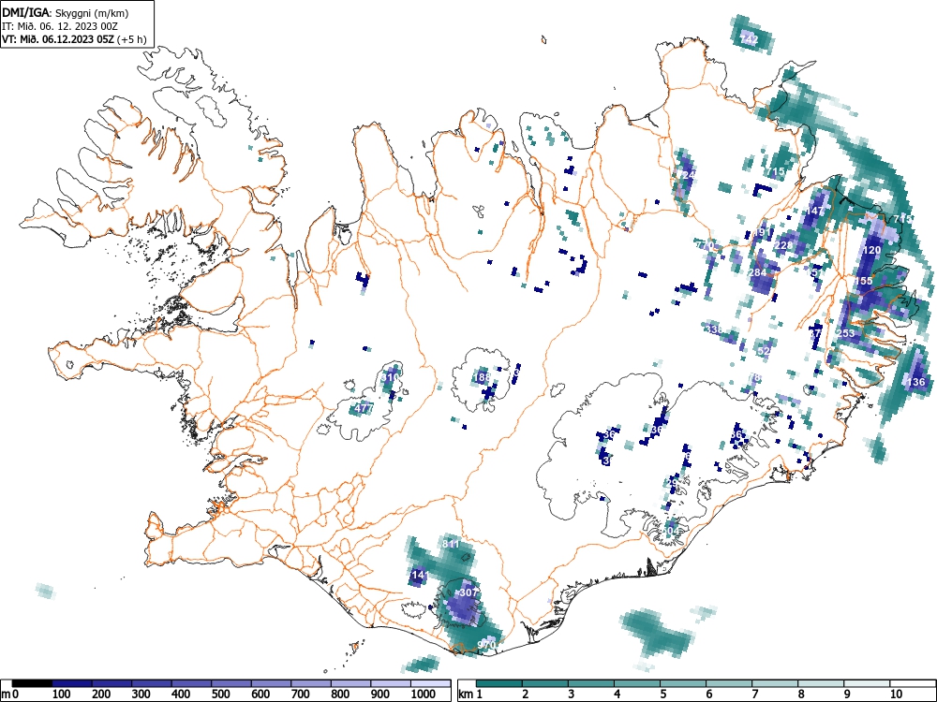Click the '100' label in the metre legend
Image resolution: width=937 pixels, height=702 pixels.
point(62,695)
